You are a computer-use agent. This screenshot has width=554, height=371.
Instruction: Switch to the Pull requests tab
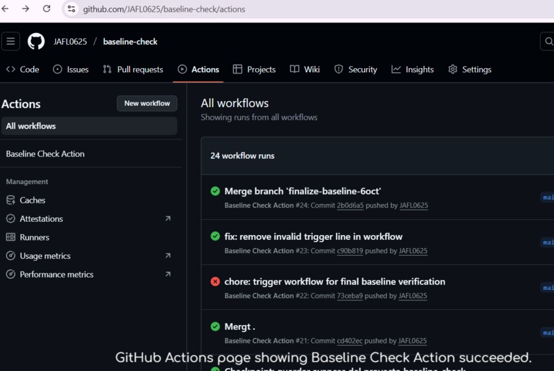pos(133,69)
